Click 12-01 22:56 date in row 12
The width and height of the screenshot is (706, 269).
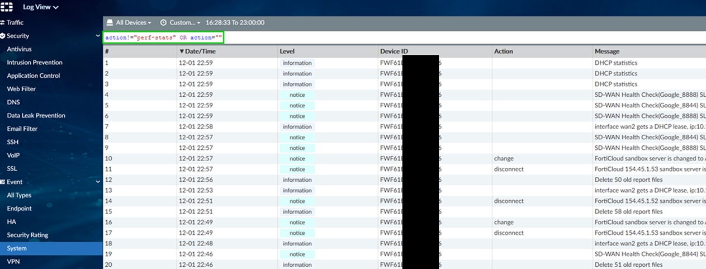pyautogui.click(x=196, y=180)
